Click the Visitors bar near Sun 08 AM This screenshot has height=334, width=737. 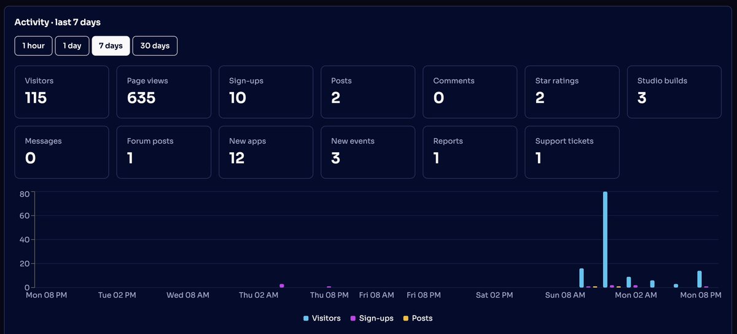pos(582,278)
